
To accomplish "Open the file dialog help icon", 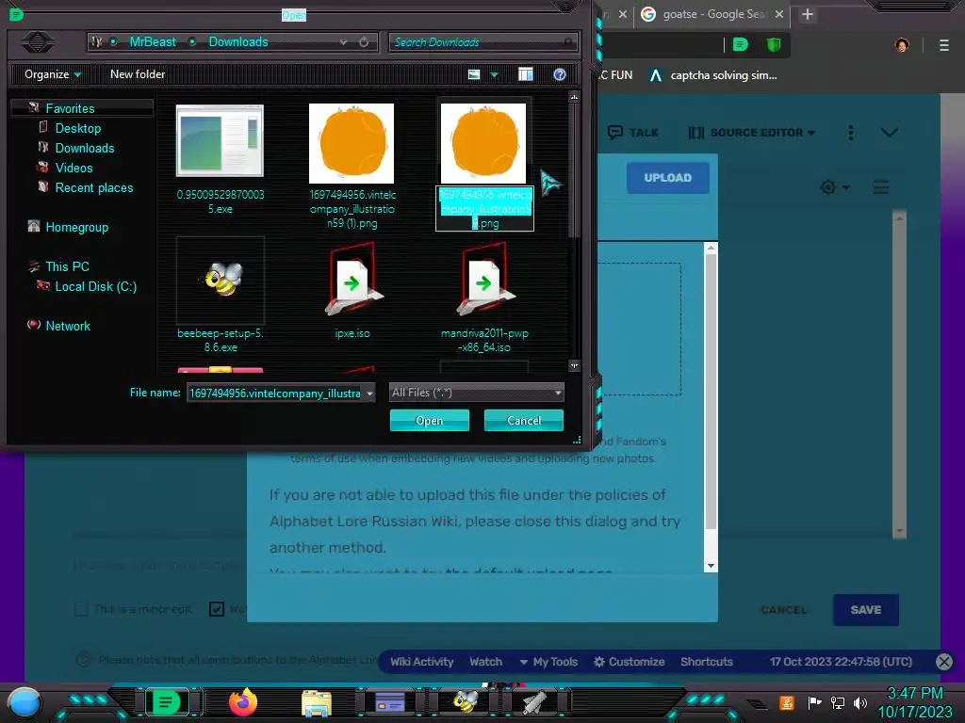I will [560, 74].
